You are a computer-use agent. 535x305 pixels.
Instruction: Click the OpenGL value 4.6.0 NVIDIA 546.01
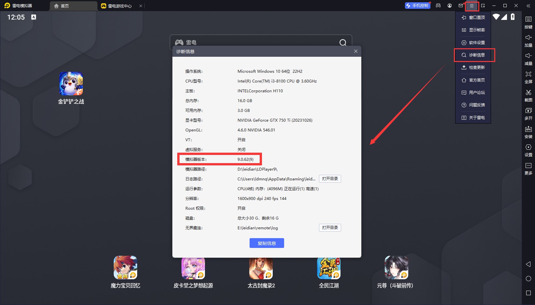(256, 130)
